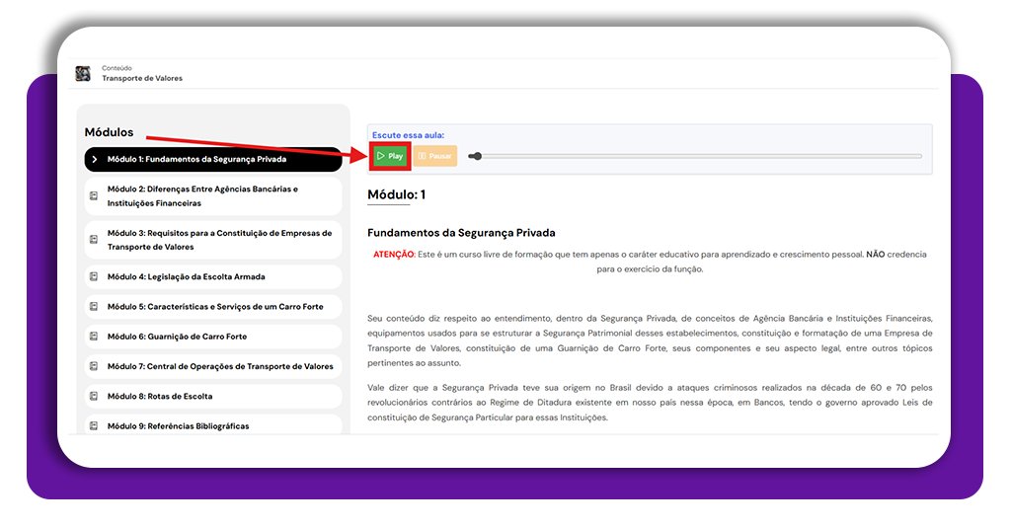The width and height of the screenshot is (1011, 529).
Task: Click the document icon beside Módulo 6
Action: pyautogui.click(x=94, y=337)
